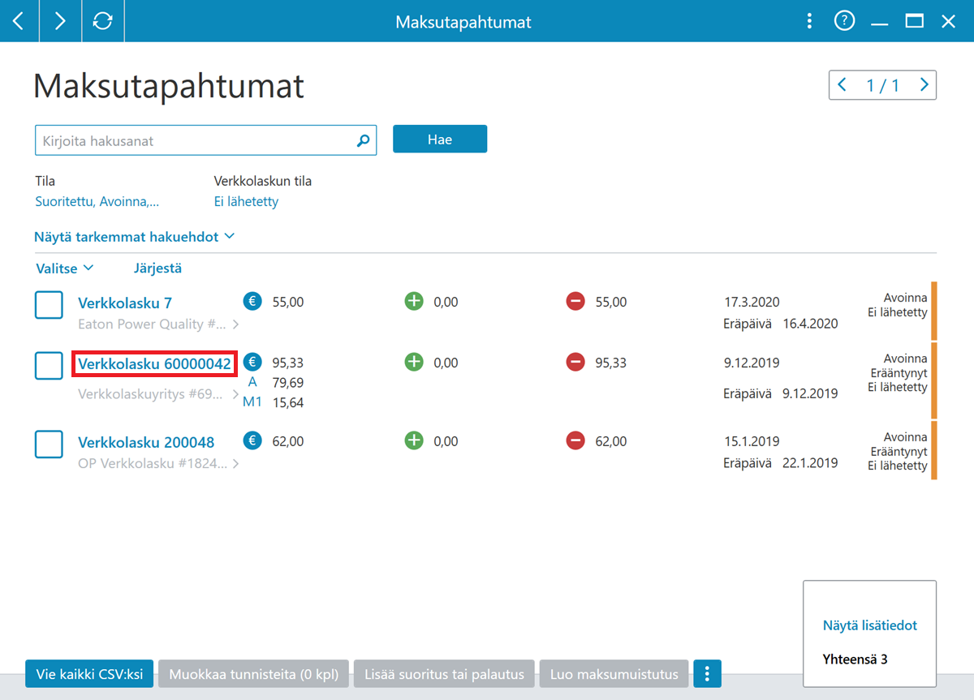Change Verkkolaskun tila filter Ei lähetetty

246,202
